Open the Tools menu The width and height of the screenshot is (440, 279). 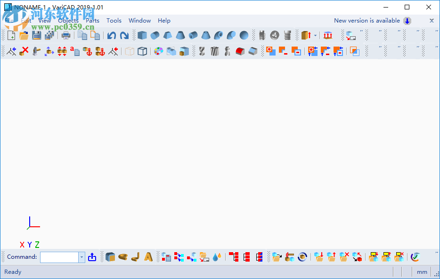tap(114, 20)
